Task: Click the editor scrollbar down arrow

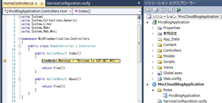Action: 139,101
